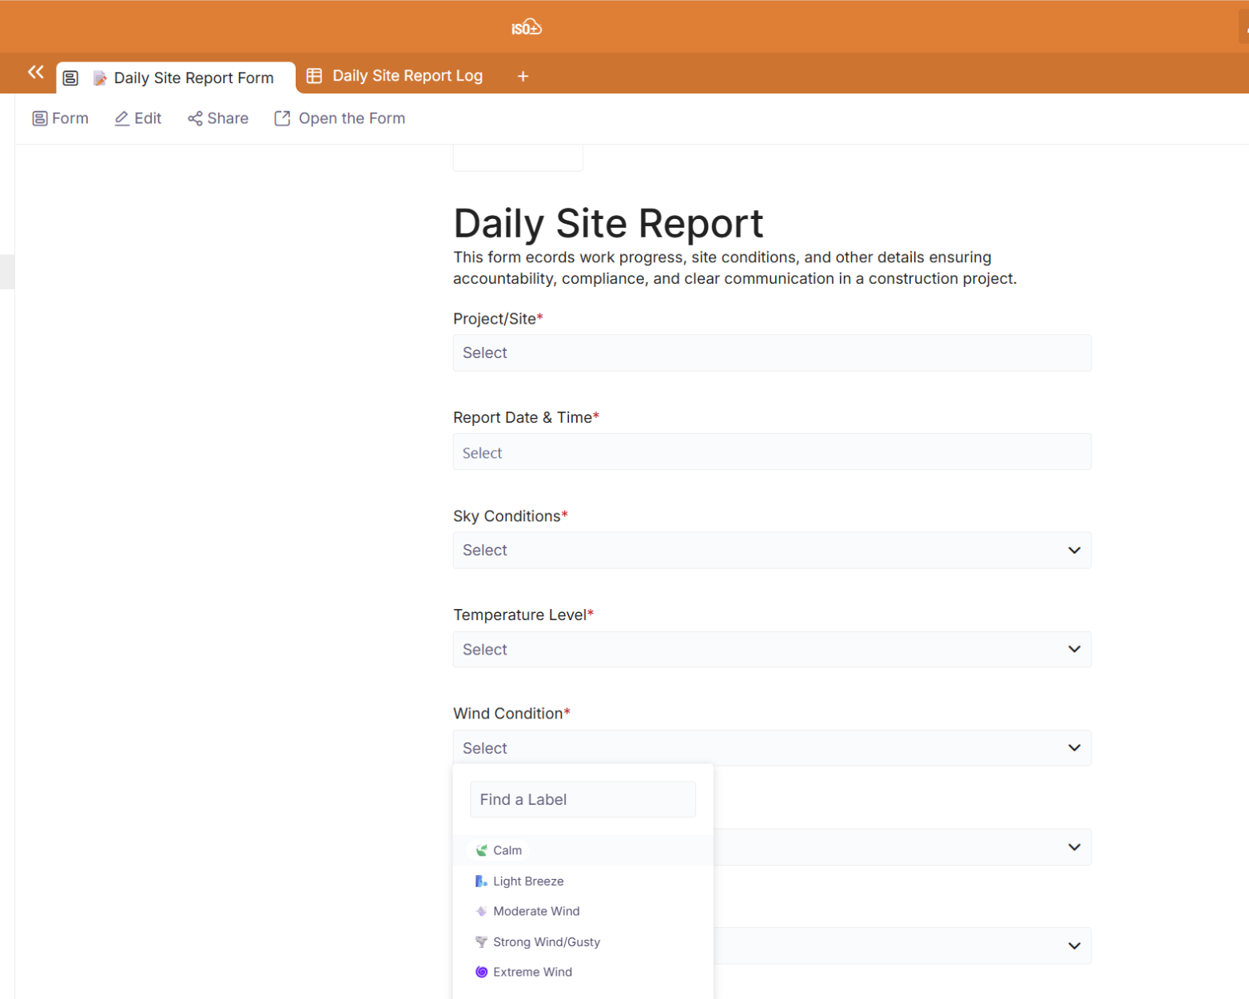The height and width of the screenshot is (999, 1249).
Task: Click Edit in the toolbar
Action: point(138,118)
